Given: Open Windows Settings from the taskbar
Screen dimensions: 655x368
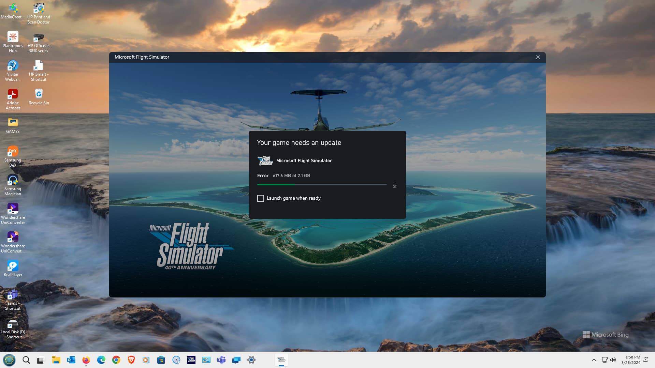Looking at the screenshot, I should point(251,360).
